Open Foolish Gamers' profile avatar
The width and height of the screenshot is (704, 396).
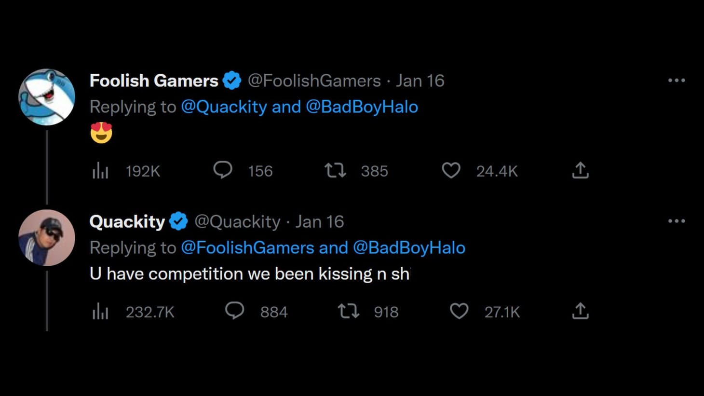coord(47,97)
